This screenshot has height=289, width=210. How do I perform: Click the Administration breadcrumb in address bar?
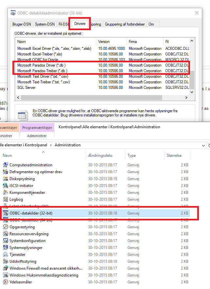(x=67, y=145)
